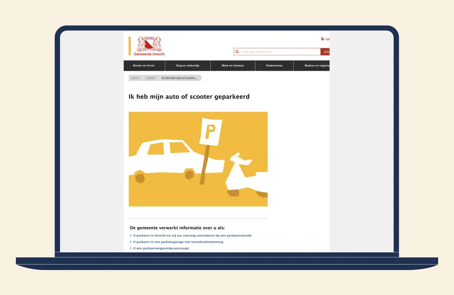Open the 'U een parkeervergunning aanvraagt' link

click(x=161, y=248)
